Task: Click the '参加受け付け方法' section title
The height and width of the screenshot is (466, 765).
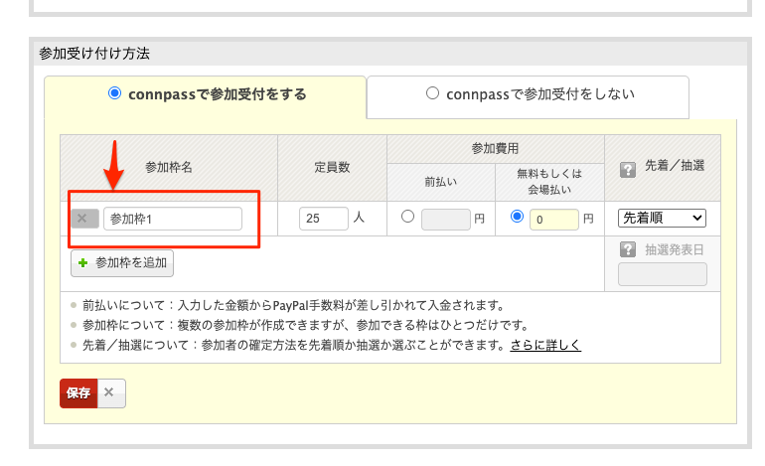Action: coord(94,54)
